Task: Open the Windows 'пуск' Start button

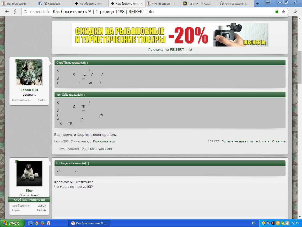Action: click(x=12, y=223)
